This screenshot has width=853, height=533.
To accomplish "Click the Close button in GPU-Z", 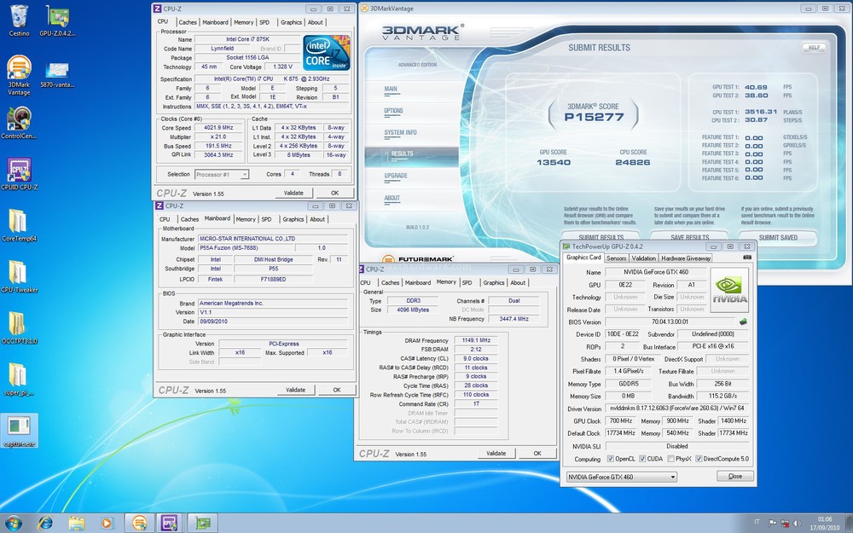I will 735,477.
